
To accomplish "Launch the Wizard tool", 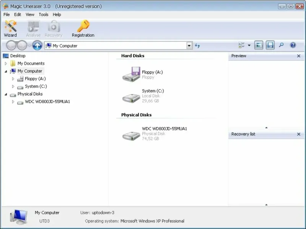I will [10, 29].
